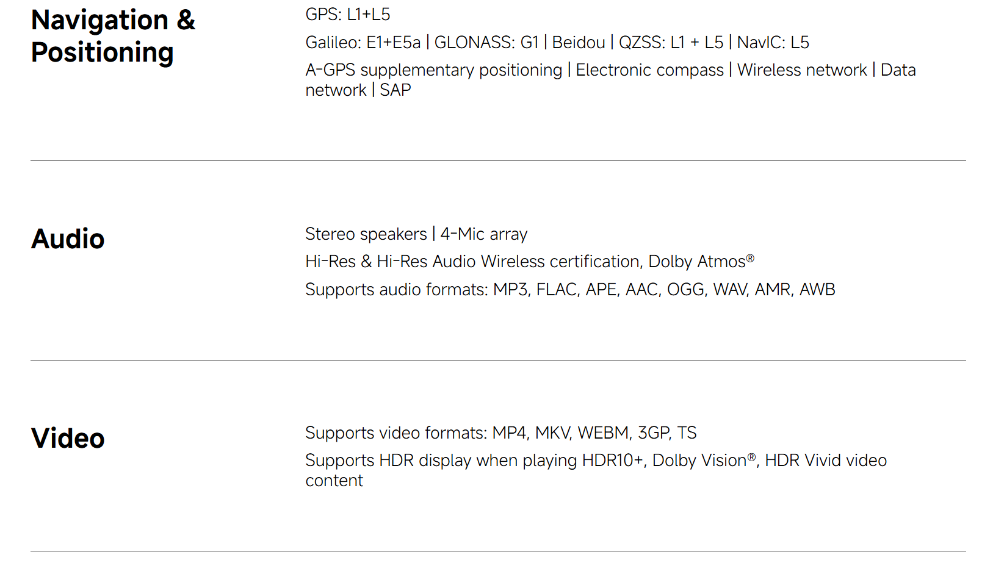Click the GLONASS: G1 entry
Image resolution: width=993 pixels, height=585 pixels.
[486, 43]
